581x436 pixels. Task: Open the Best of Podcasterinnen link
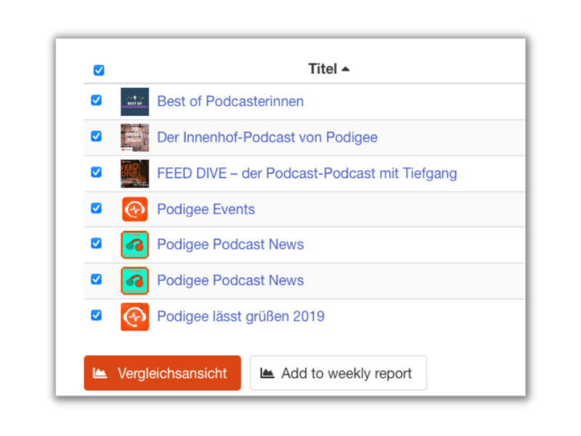tap(230, 101)
